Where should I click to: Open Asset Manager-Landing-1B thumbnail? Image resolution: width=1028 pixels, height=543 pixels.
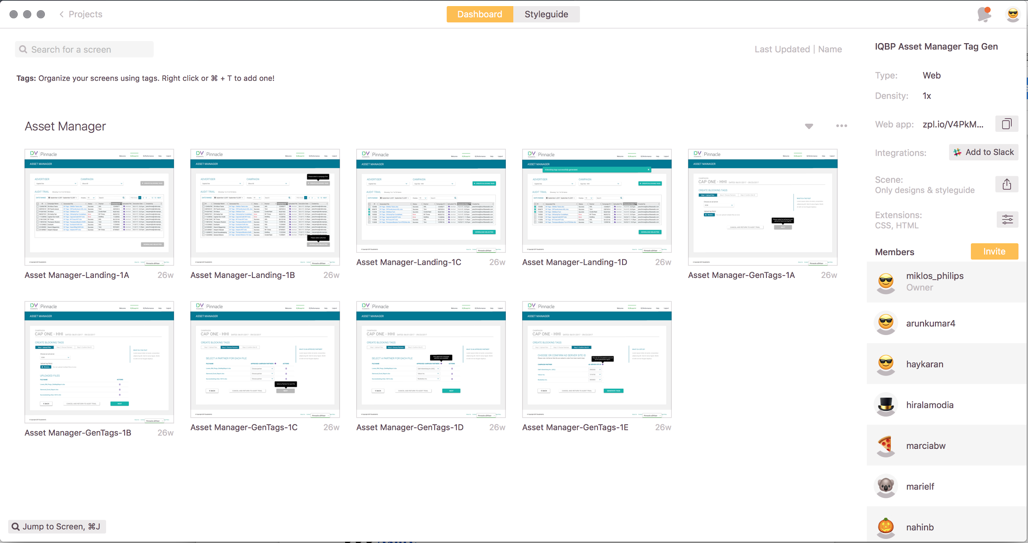(265, 207)
